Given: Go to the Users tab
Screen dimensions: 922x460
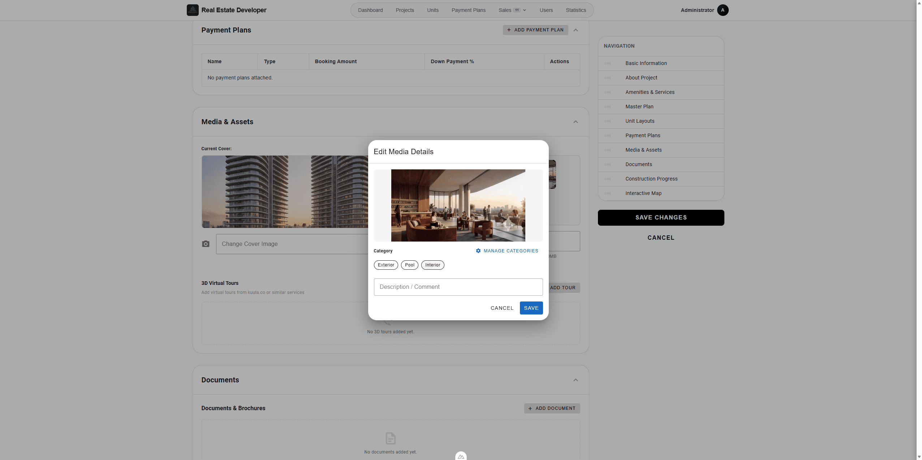Looking at the screenshot, I should tap(546, 10).
